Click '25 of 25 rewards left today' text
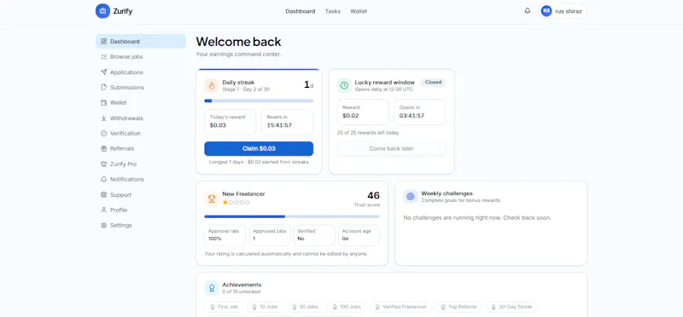This screenshot has width=683, height=317. coord(368,133)
